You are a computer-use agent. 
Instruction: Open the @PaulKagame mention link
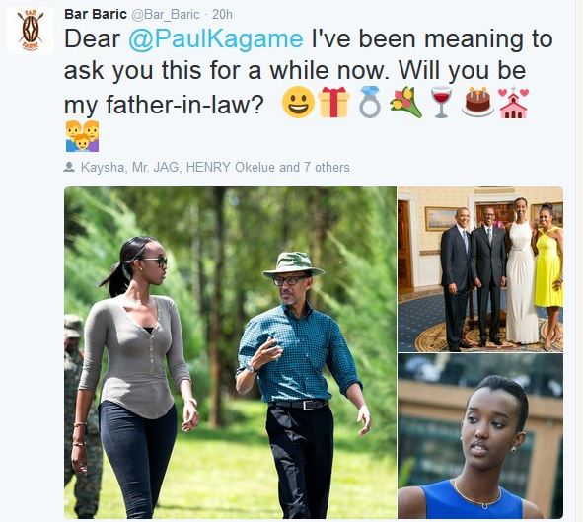(x=216, y=39)
